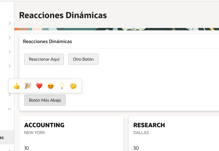The image size is (219, 151).
Task: Click the light bulb reaction emoji
Action: pyautogui.click(x=62, y=86)
